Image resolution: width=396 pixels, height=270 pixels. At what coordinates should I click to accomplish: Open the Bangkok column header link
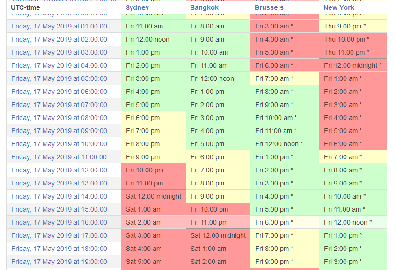pos(204,7)
